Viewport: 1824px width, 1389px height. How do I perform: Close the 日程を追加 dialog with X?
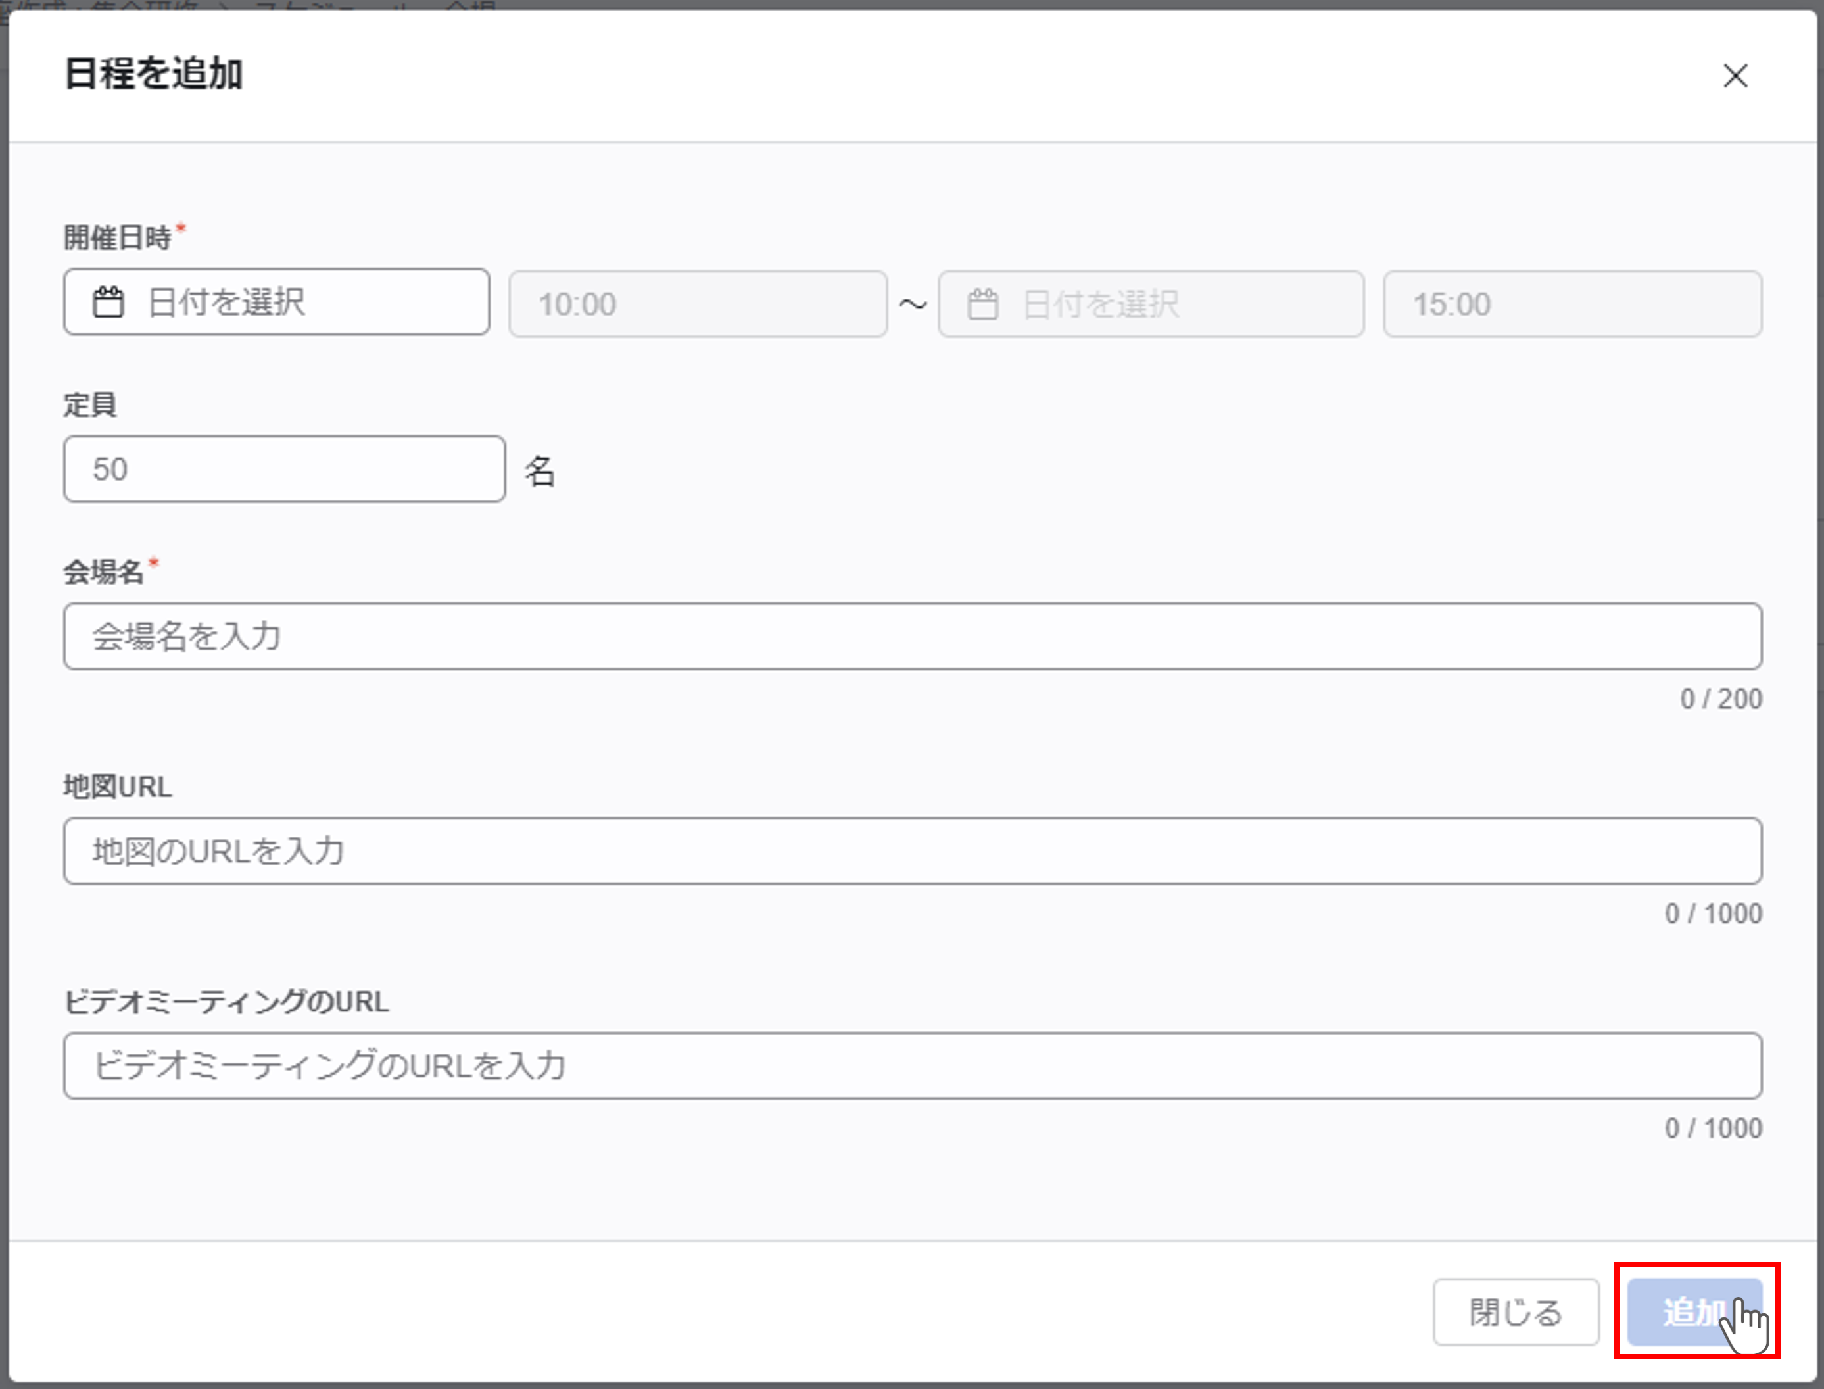click(1734, 76)
